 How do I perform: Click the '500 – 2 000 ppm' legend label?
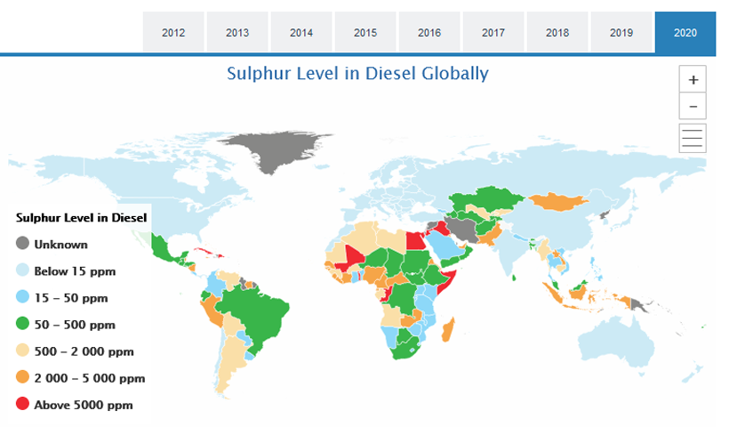[x=84, y=351]
